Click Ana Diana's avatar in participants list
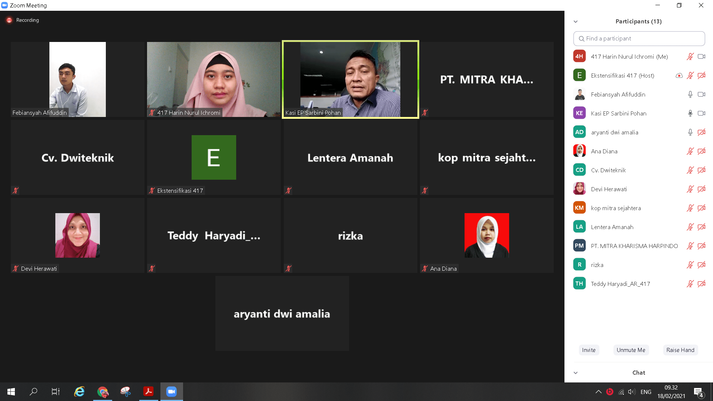The width and height of the screenshot is (713, 401). (x=579, y=151)
